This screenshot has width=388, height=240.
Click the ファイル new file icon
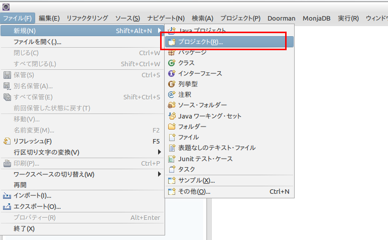click(x=172, y=137)
